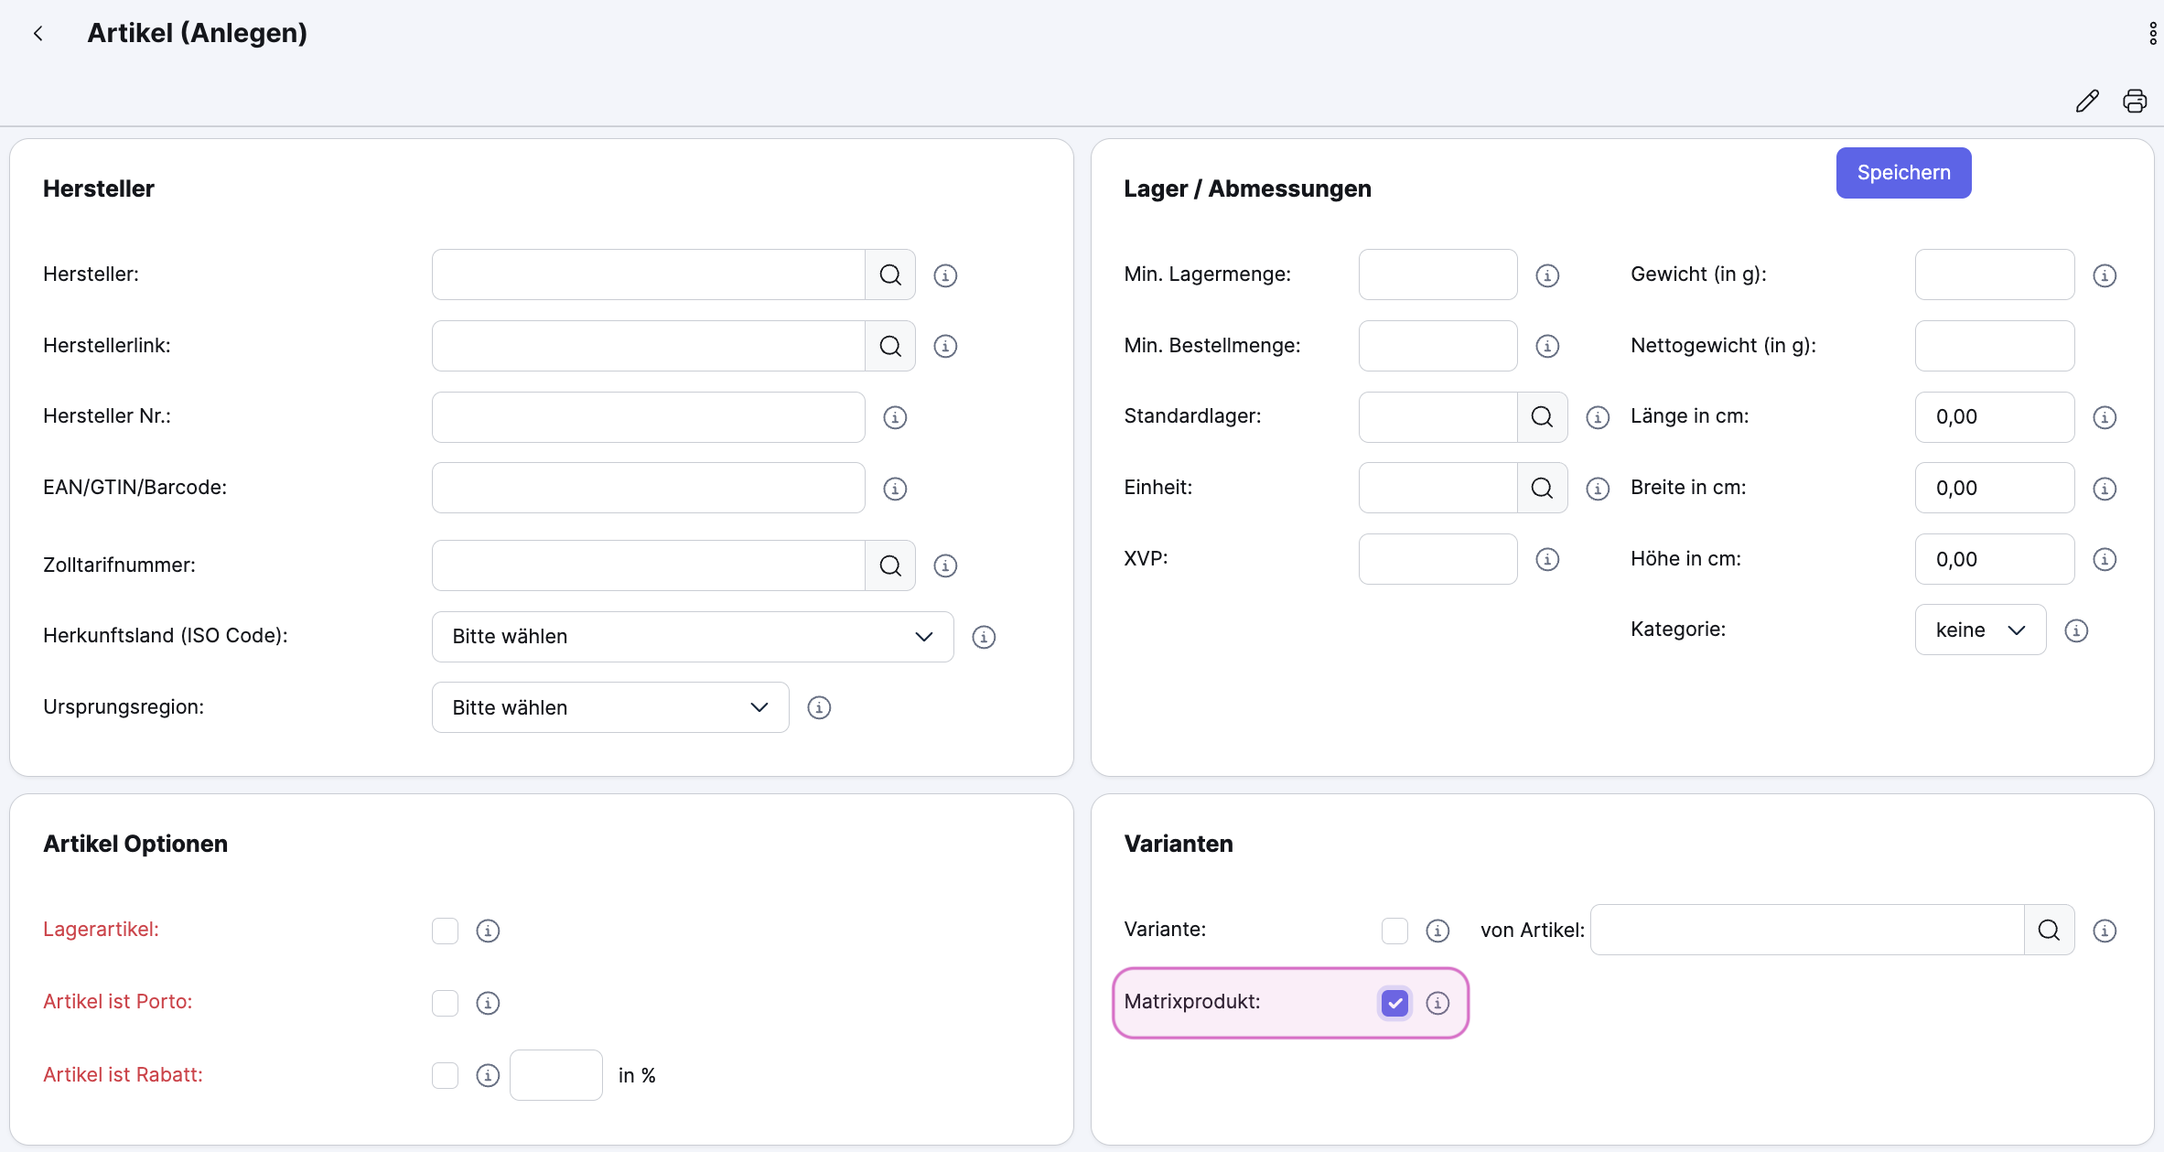Enable the Lagerartikel checkbox
This screenshot has height=1152, width=2164.
point(445,931)
